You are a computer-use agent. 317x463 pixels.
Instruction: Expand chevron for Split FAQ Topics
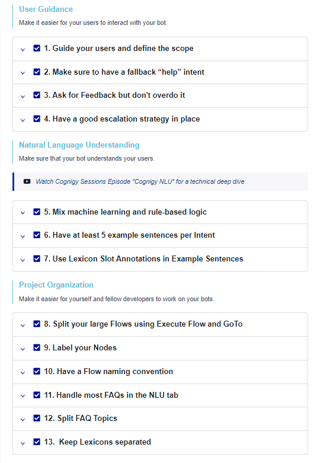[23, 420]
